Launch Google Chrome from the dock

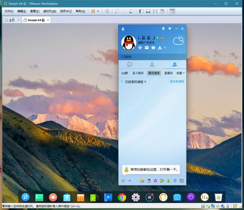tap(122, 197)
